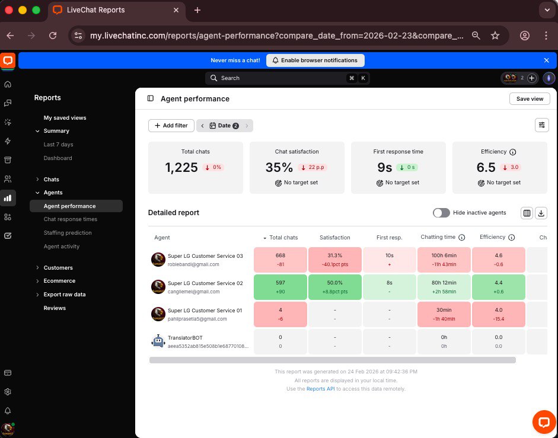558x438 pixels.
Task: Open the Apps marketplace sidebar icon
Action: (x=8, y=217)
